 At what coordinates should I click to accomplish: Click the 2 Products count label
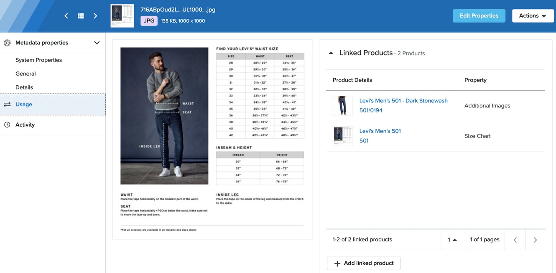(411, 54)
